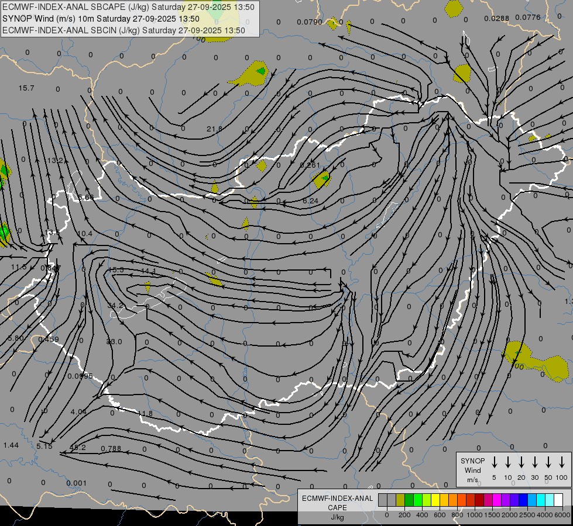The height and width of the screenshot is (526, 573).
Task: Click the 'ECMWF-INDEX-ANAL' legend label
Action: click(337, 499)
